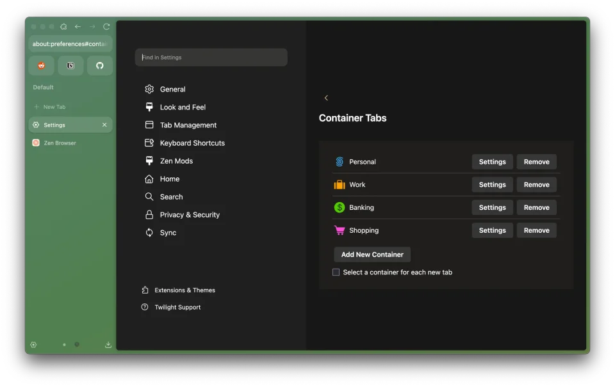Image resolution: width=615 pixels, height=387 pixels.
Task: Remove the Banking container
Action: pos(537,208)
